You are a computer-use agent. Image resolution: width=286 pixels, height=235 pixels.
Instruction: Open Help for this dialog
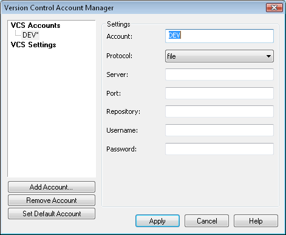pyautogui.click(x=256, y=221)
